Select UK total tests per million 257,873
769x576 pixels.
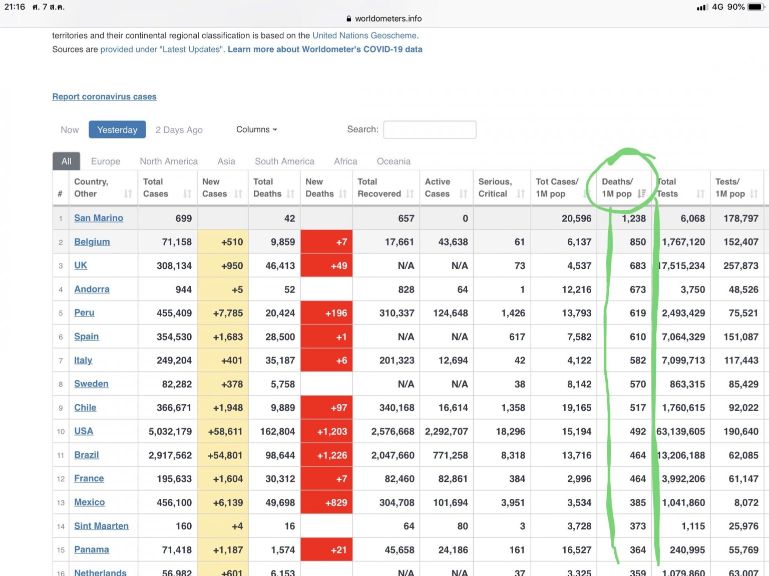tap(737, 266)
